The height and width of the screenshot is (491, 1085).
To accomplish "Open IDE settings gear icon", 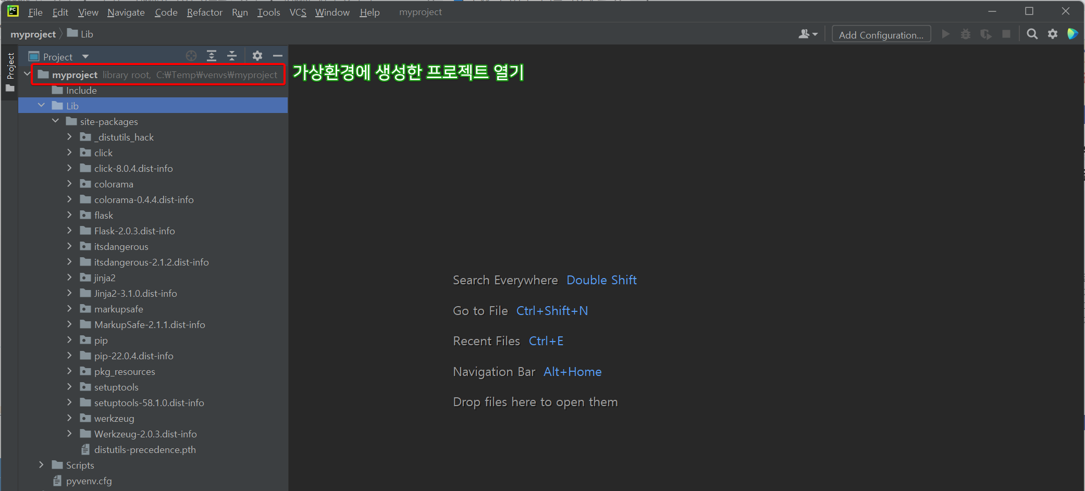I will pos(1053,34).
